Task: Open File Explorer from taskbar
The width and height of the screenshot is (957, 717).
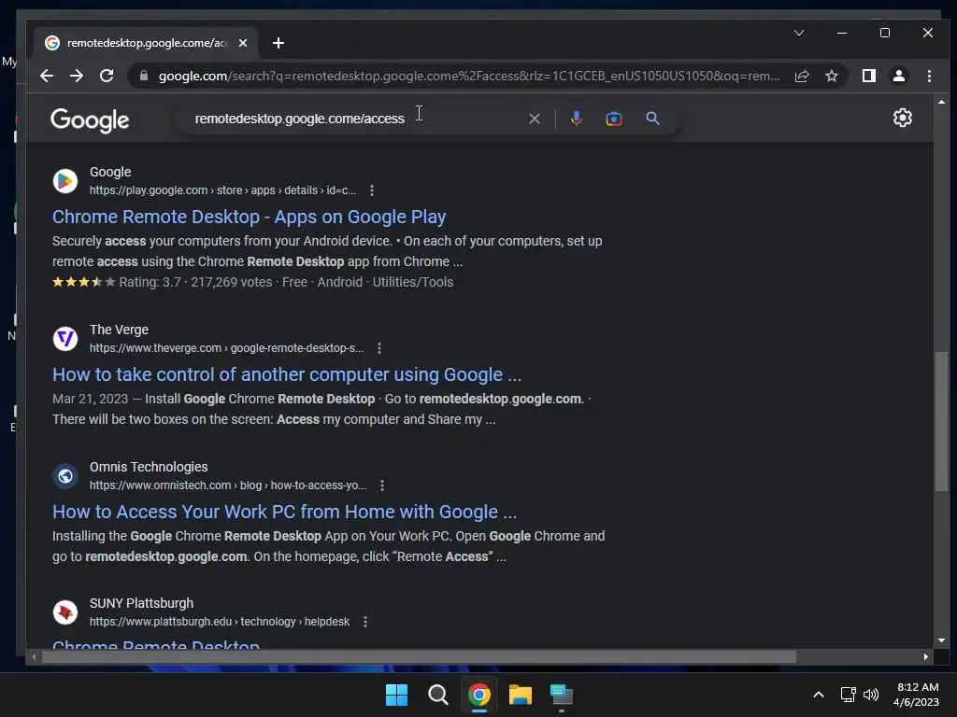Action: coord(520,695)
